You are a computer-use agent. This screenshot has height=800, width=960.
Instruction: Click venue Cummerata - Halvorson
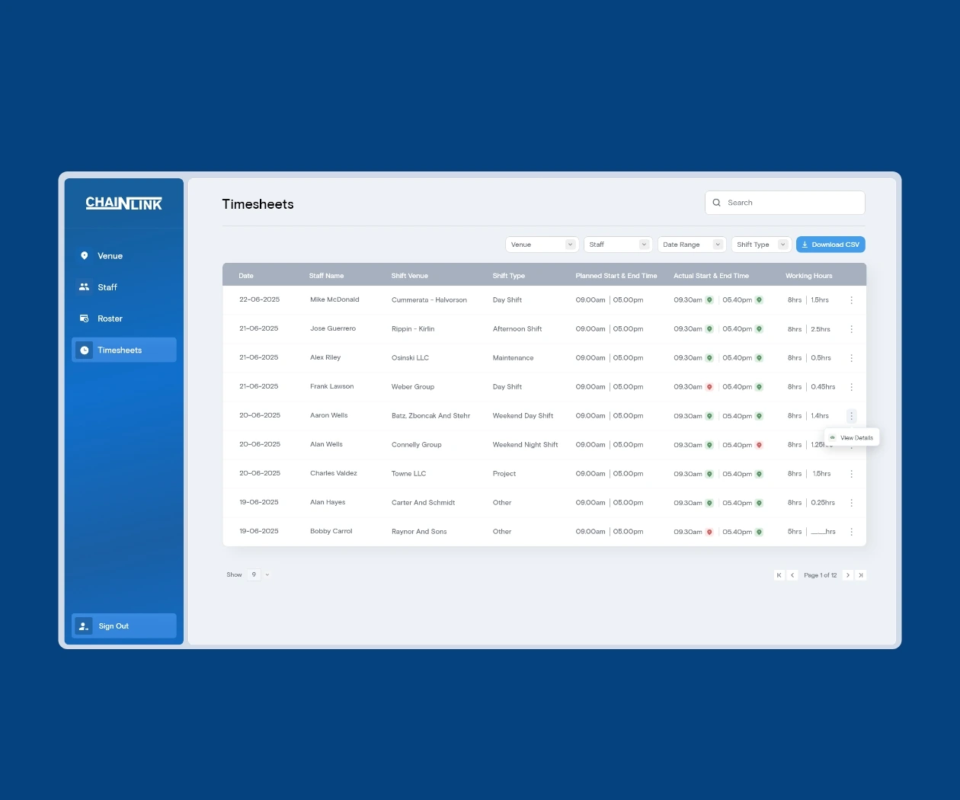click(429, 300)
